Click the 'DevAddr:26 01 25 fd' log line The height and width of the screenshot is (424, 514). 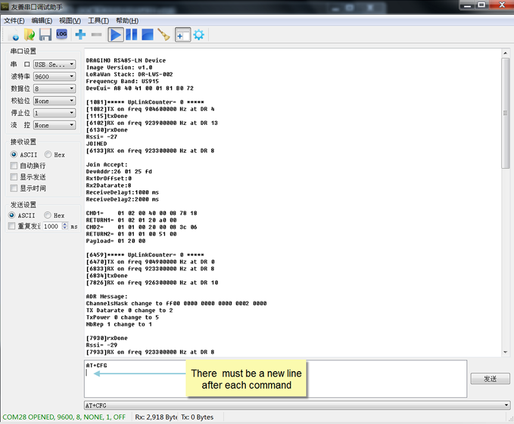(119, 171)
